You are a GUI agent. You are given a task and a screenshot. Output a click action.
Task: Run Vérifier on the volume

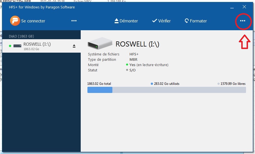161,21
